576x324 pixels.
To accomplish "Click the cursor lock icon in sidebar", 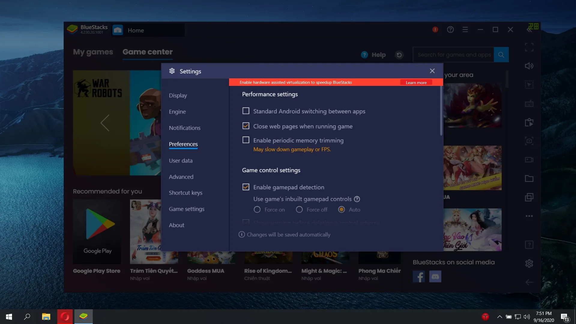I will (x=529, y=85).
